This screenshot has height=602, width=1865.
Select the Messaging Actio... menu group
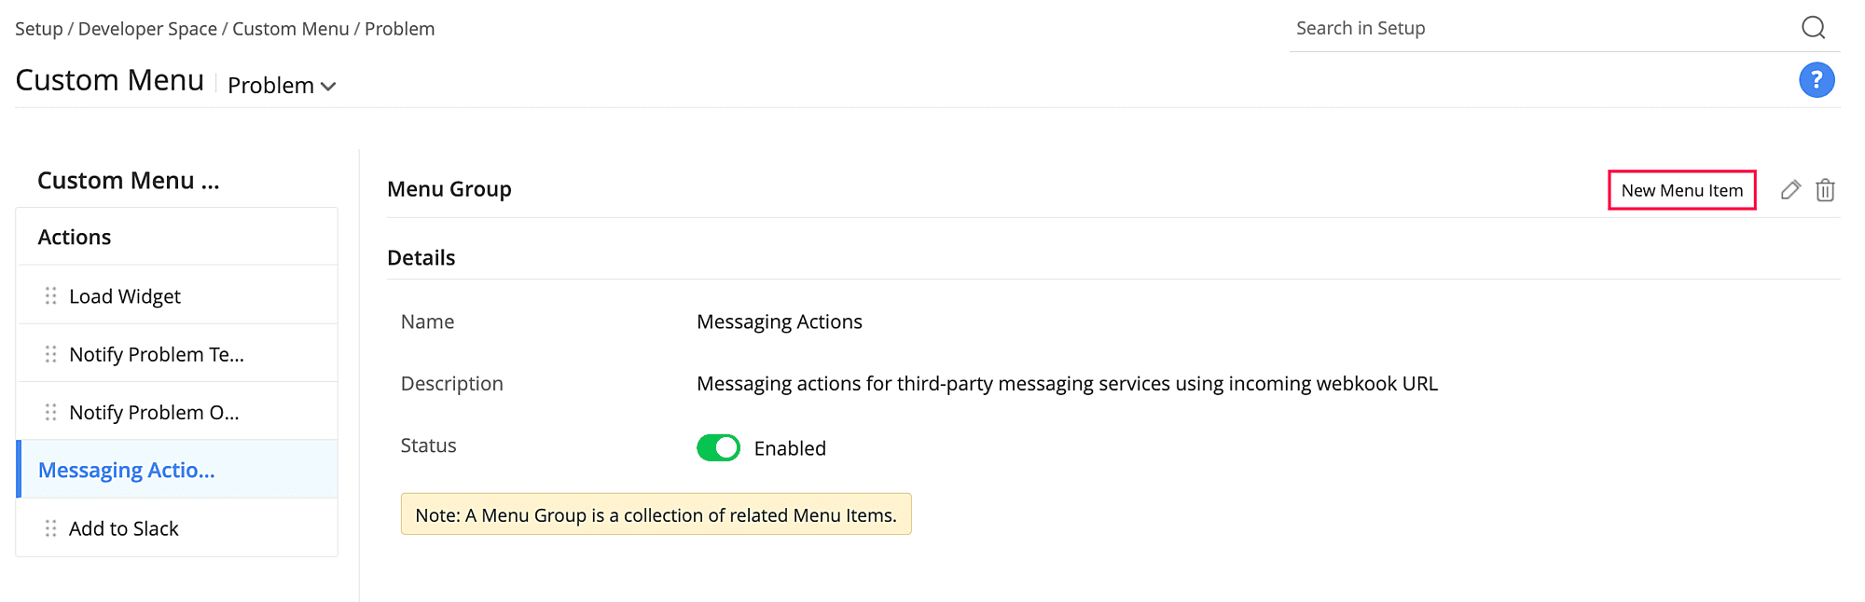(x=127, y=471)
